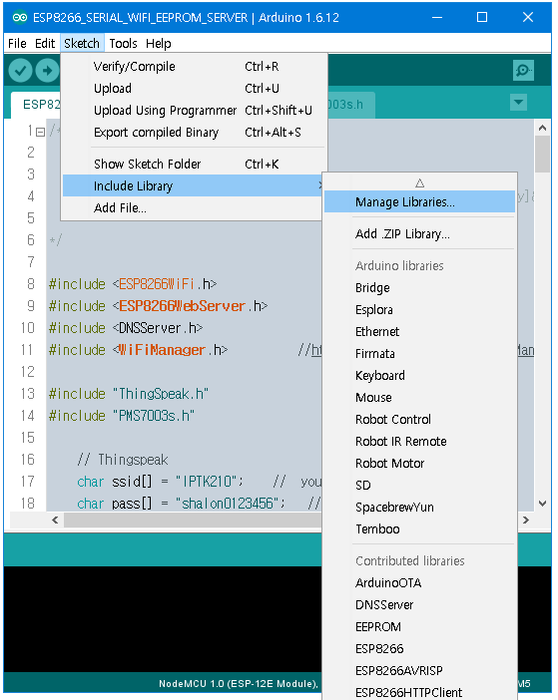Include the SpacebrewYun library
Screen dimensions: 558x700
[x=419, y=508]
